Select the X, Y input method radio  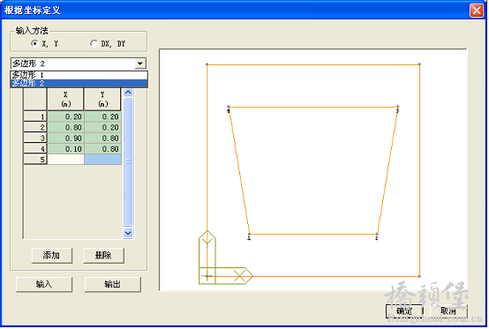(x=34, y=43)
